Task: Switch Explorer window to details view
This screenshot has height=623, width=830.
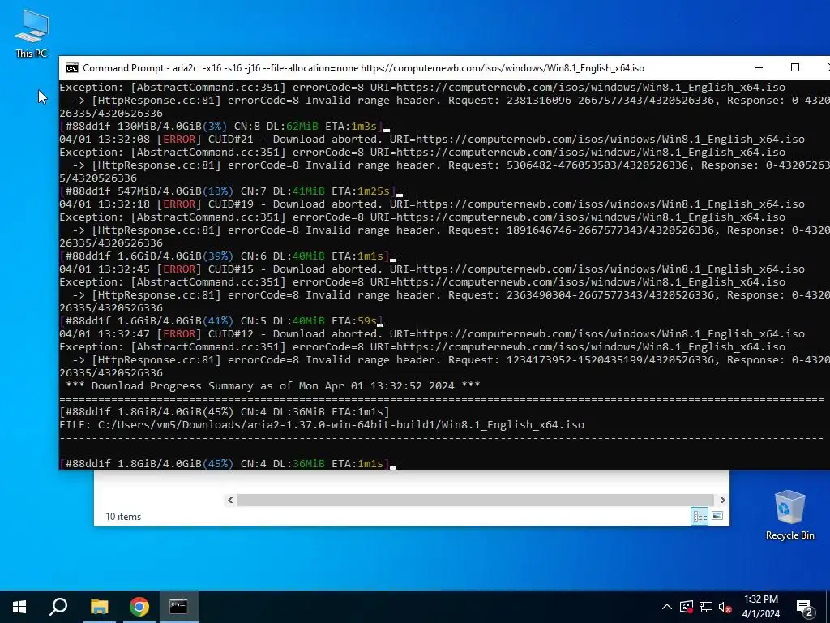Action: pyautogui.click(x=700, y=515)
